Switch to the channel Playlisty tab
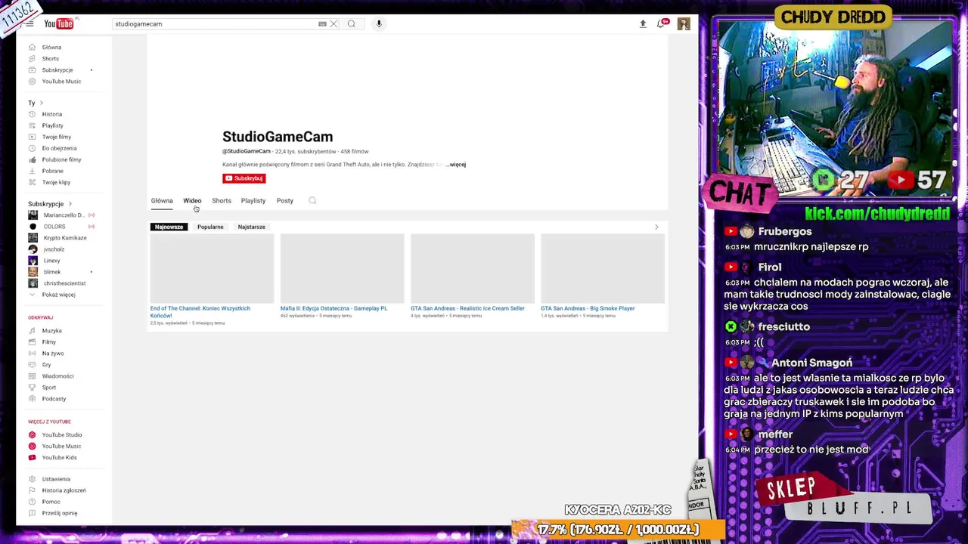The height and width of the screenshot is (544, 968). (253, 201)
